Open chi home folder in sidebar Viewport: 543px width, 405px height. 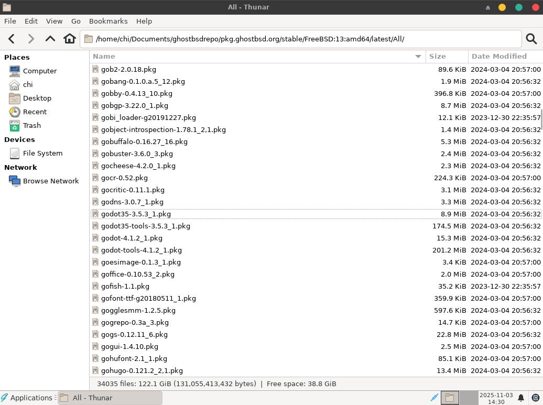(x=21, y=84)
